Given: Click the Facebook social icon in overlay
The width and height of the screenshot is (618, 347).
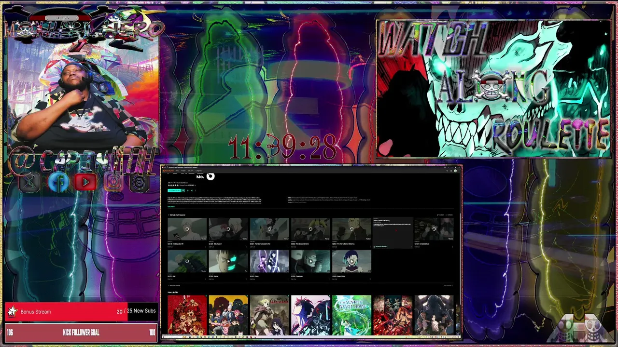Looking at the screenshot, I should 58,182.
